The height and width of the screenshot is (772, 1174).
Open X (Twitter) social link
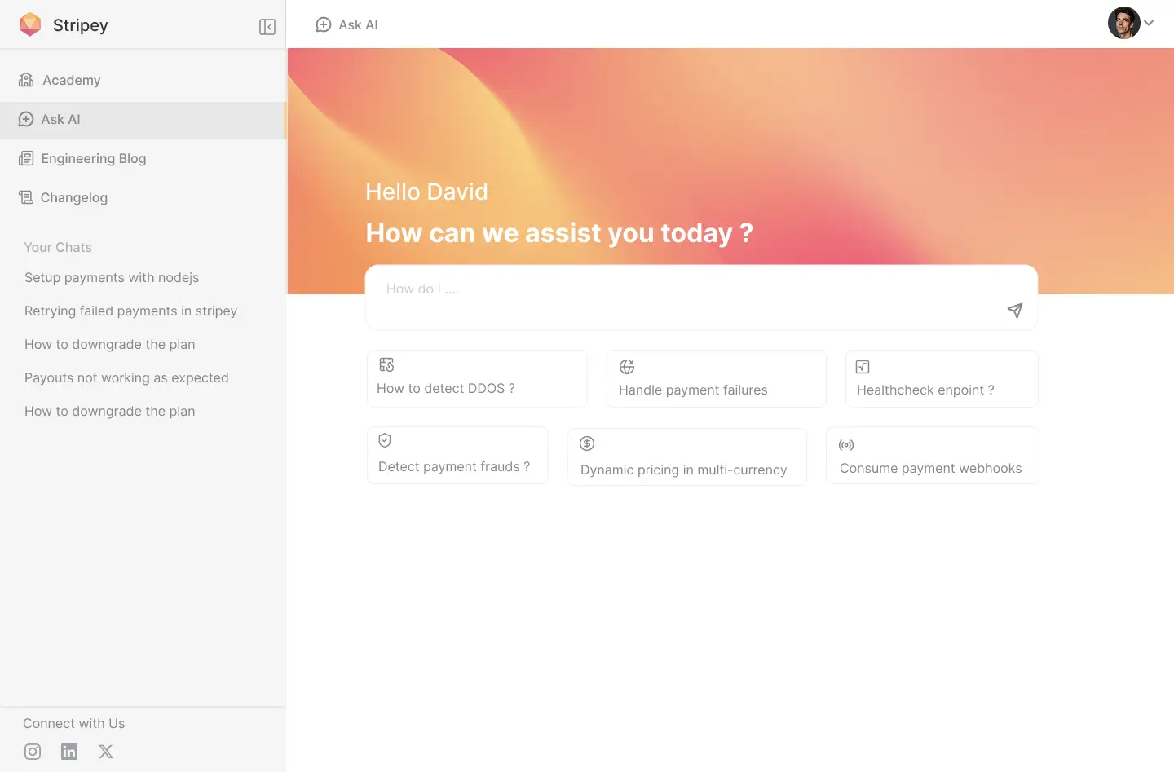[106, 752]
